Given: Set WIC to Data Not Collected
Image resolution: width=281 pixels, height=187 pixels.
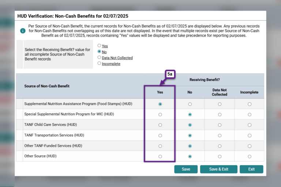Looking at the screenshot, I should coord(220,114).
